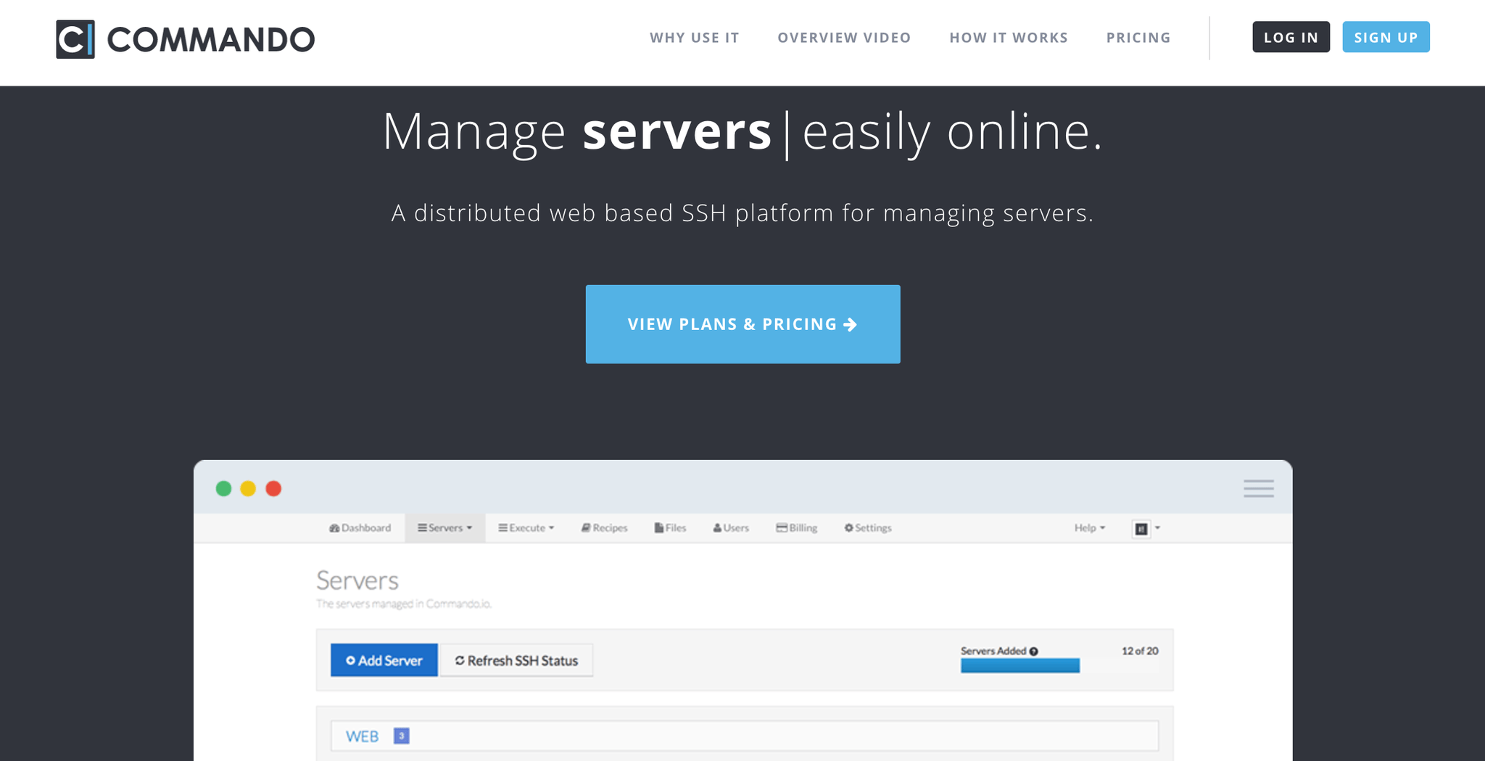
Task: Expand the Servers dropdown menu
Action: click(444, 528)
